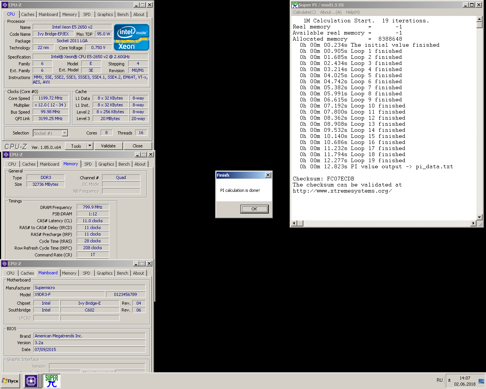Click Memory CPU-Z window title icon
Viewport: 486px width, 389px height.
(6, 155)
